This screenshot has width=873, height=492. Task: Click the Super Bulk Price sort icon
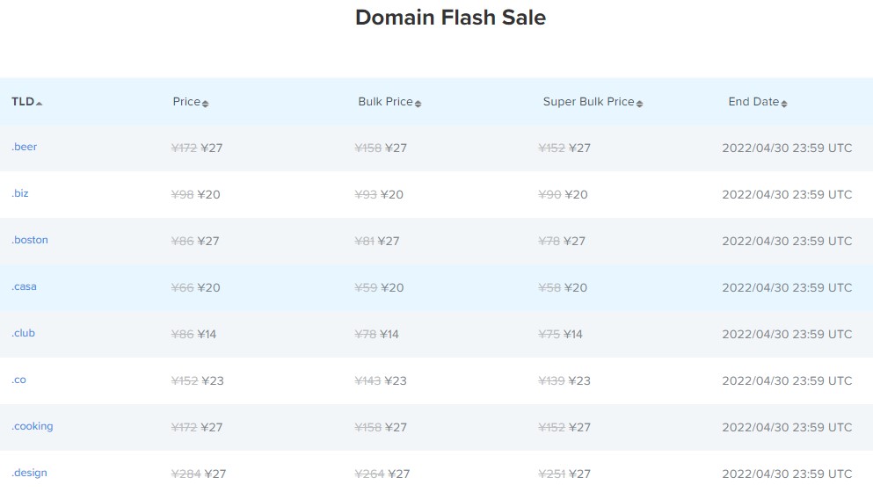coord(640,104)
